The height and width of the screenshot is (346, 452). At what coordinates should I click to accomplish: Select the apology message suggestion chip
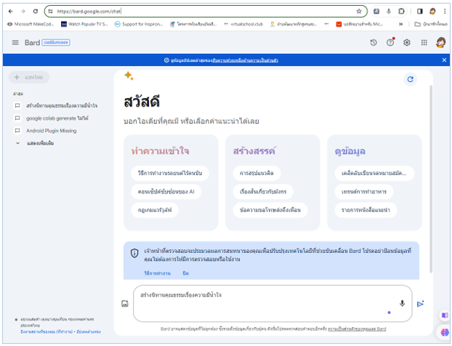pos(270,210)
